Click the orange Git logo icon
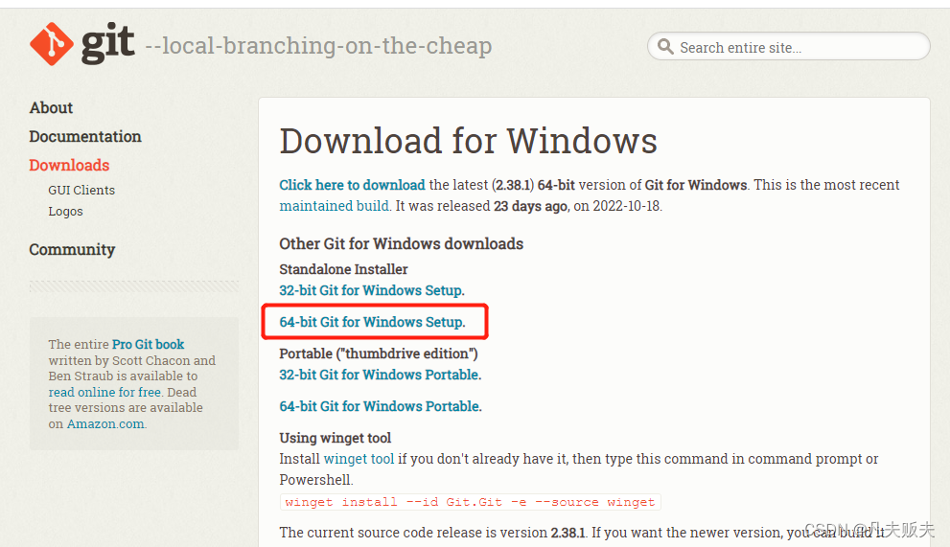This screenshot has width=950, height=547. tap(52, 44)
